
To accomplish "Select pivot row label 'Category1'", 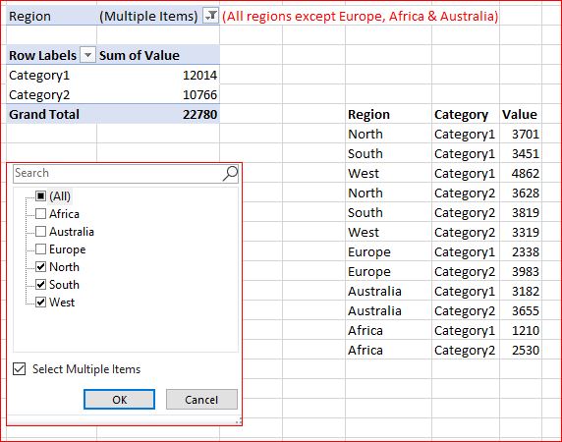I will click(x=51, y=76).
